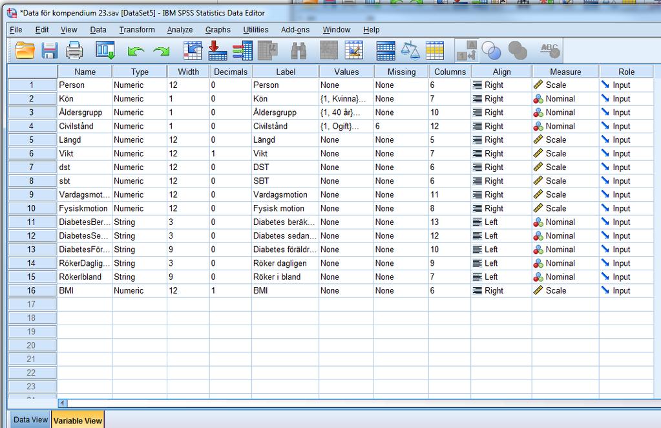The image size is (661, 428).
Task: Click the Values cell '{1, Ogift}...'
Action: click(x=346, y=126)
